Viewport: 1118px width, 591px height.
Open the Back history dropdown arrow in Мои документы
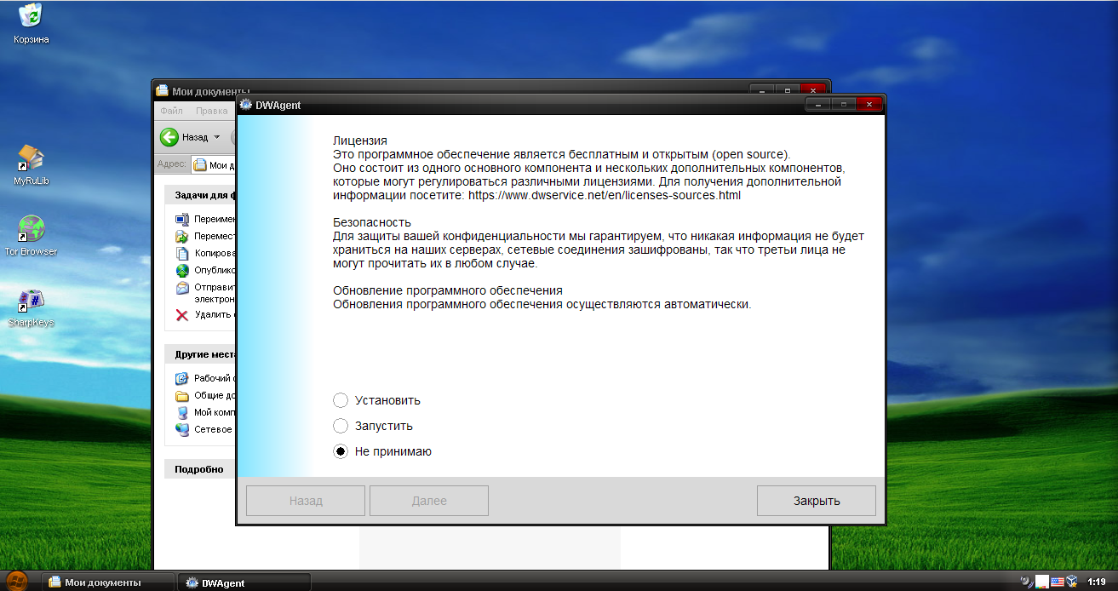pos(216,136)
